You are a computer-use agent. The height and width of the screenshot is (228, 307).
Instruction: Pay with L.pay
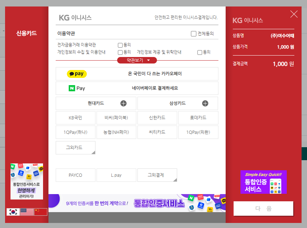pos(116,175)
